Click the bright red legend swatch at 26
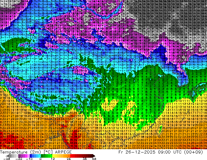 tap(71, 156)
